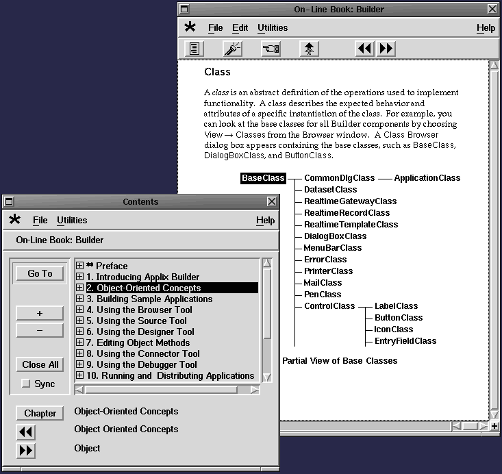The height and width of the screenshot is (474, 502).
Task: Click rewind arrows button in Contents window
Action: point(26,432)
